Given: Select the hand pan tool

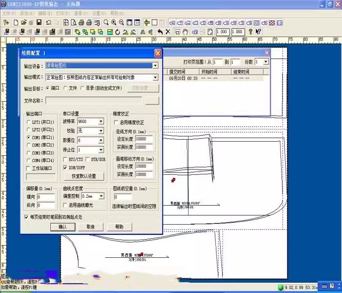Looking at the screenshot, I should [x=185, y=32].
